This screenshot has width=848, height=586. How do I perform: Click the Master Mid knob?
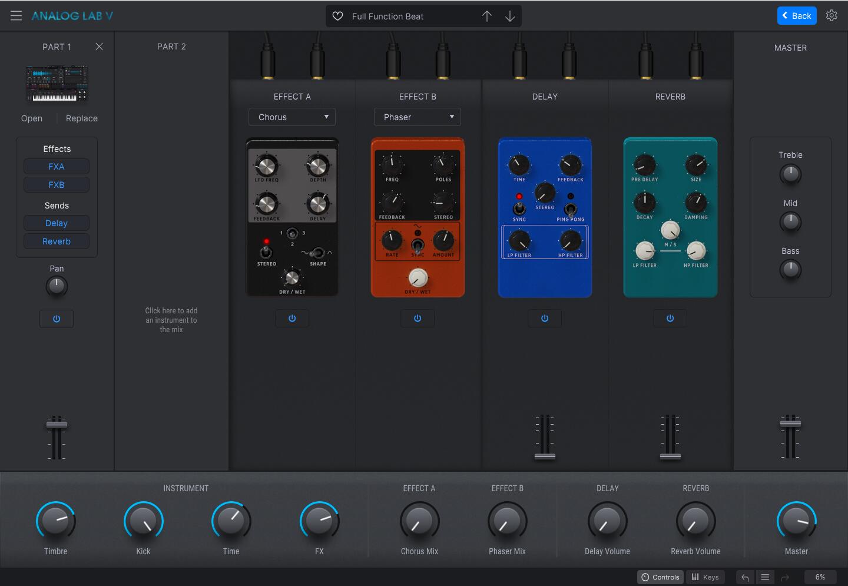pyautogui.click(x=790, y=222)
